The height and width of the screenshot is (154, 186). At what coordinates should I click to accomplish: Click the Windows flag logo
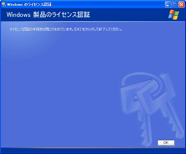(174, 15)
